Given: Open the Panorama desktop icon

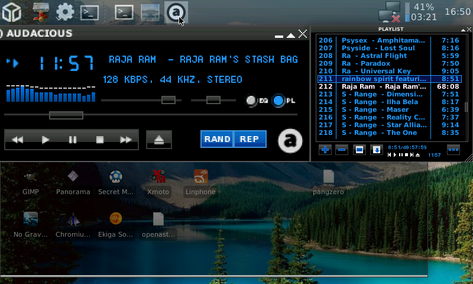Looking at the screenshot, I should point(73,183).
